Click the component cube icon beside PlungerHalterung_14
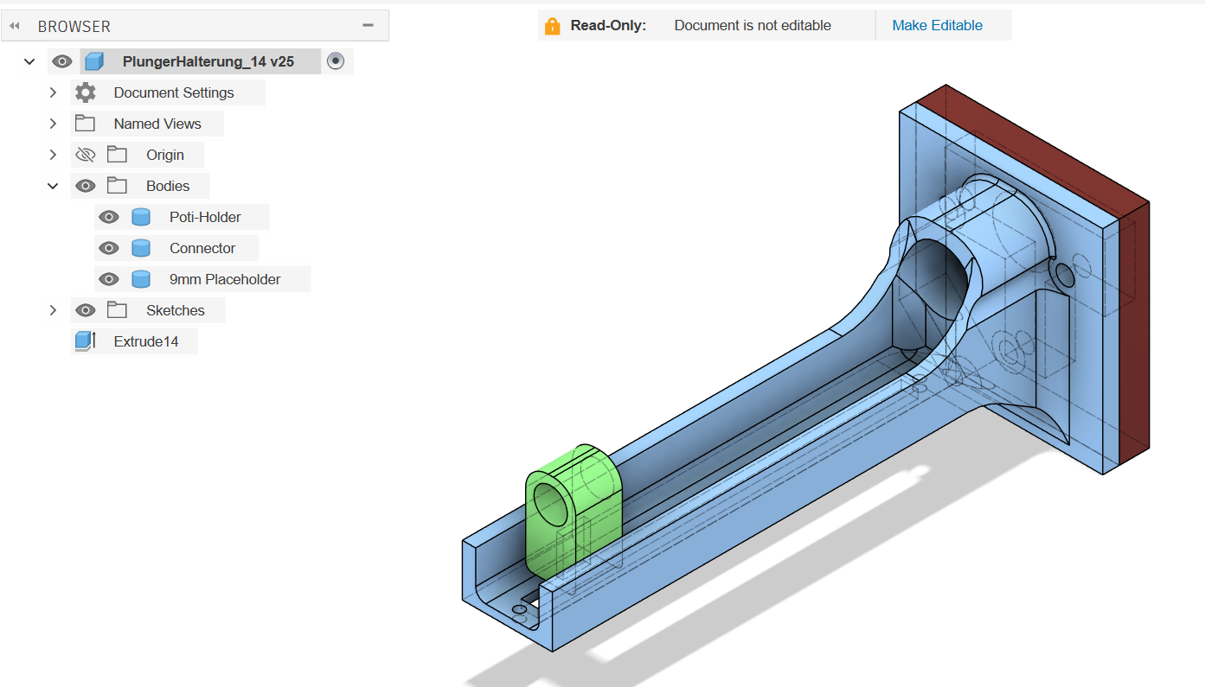Image resolution: width=1205 pixels, height=687 pixels. pos(94,61)
